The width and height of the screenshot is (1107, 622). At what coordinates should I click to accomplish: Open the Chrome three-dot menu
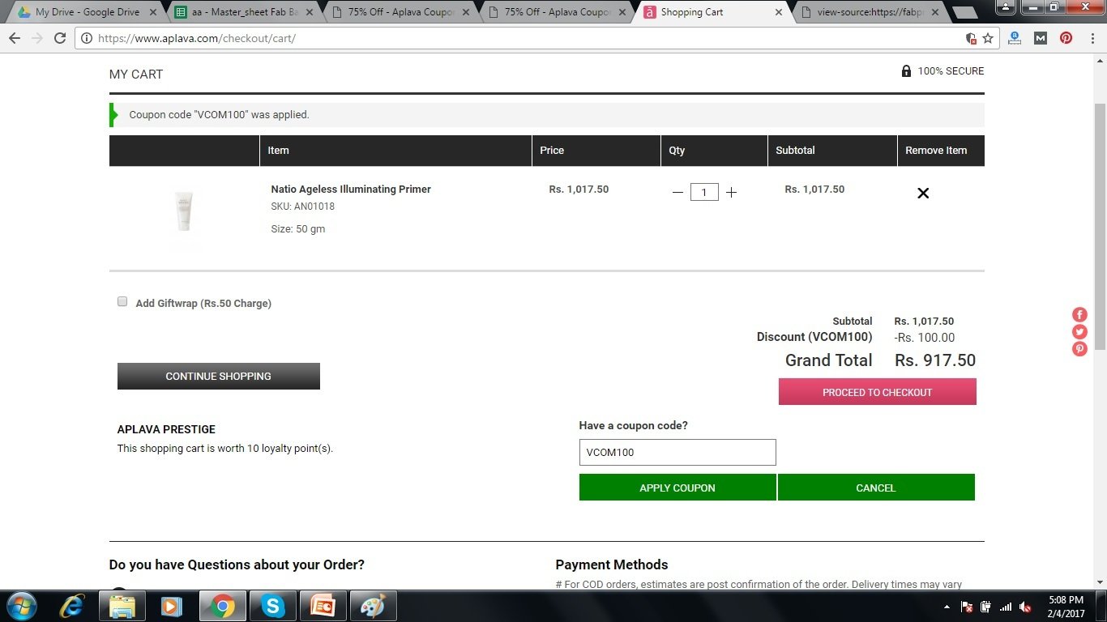1092,38
